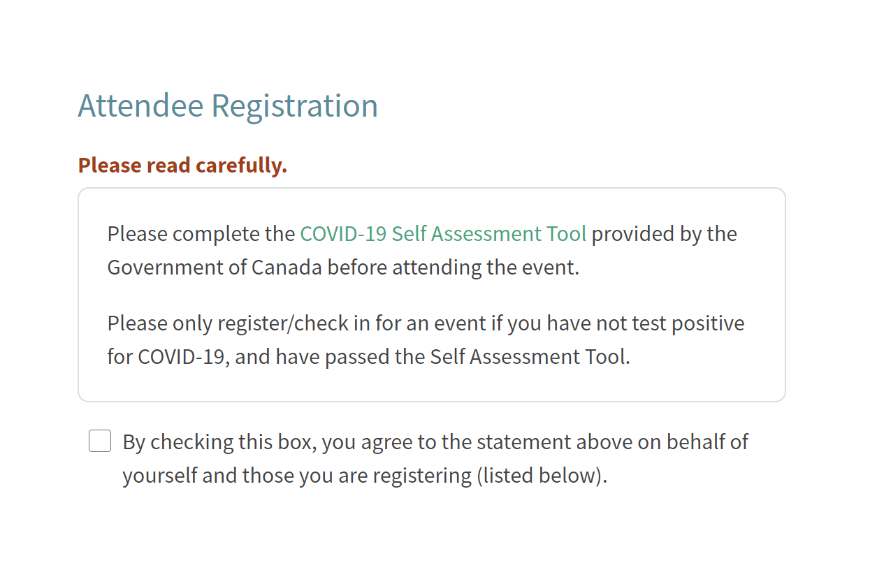The image size is (877, 584).
Task: Click the 'By checking this box' label text
Action: 435,458
